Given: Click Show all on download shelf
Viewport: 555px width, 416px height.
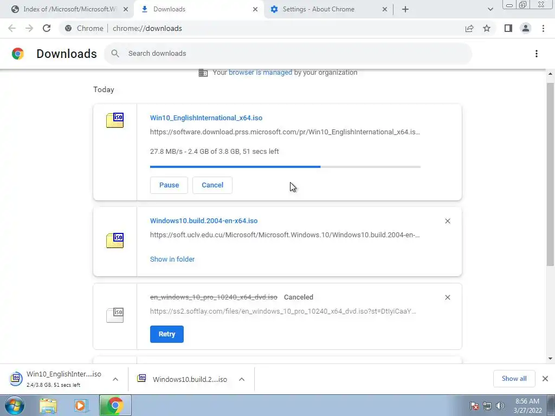Looking at the screenshot, I should [514, 379].
